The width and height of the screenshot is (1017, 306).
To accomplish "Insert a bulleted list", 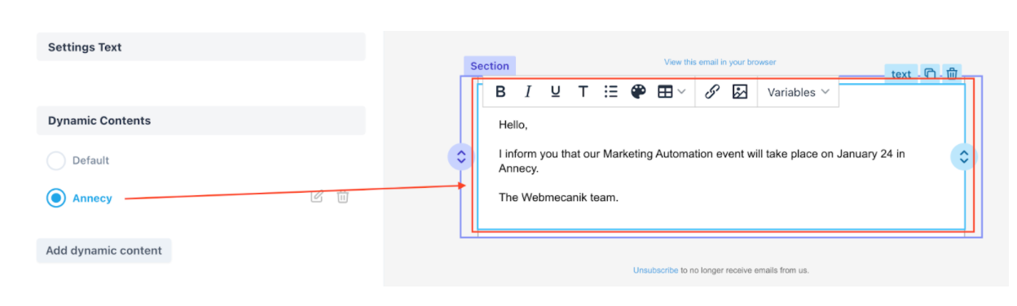I will pos(610,92).
